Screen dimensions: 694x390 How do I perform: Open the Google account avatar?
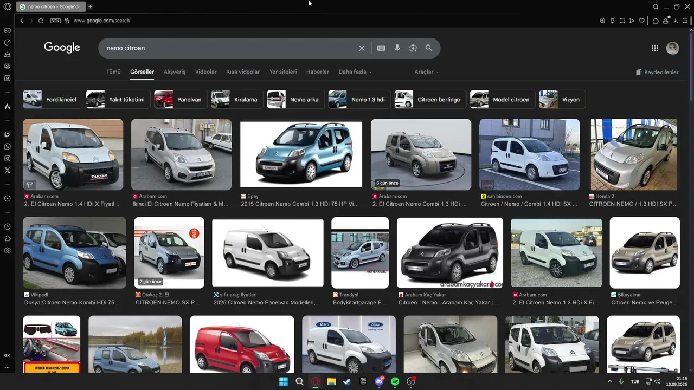672,48
